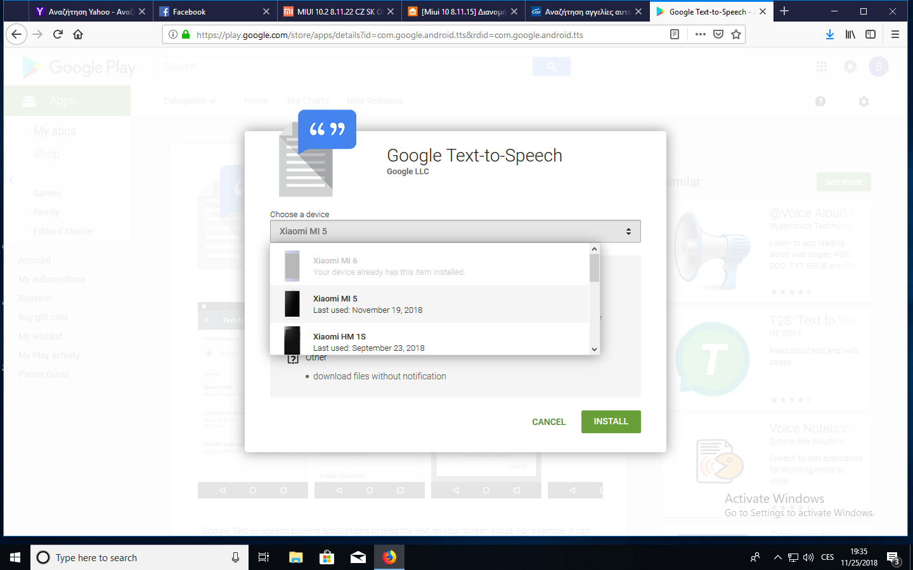This screenshot has width=913, height=570.
Task: Open the Windows Start menu
Action: pos(15,557)
